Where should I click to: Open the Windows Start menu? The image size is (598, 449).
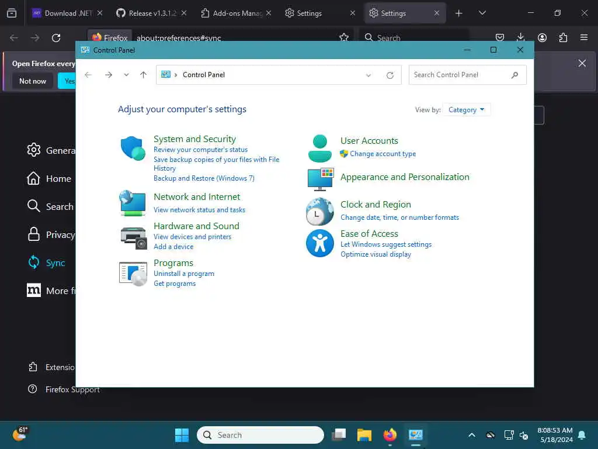pyautogui.click(x=182, y=435)
